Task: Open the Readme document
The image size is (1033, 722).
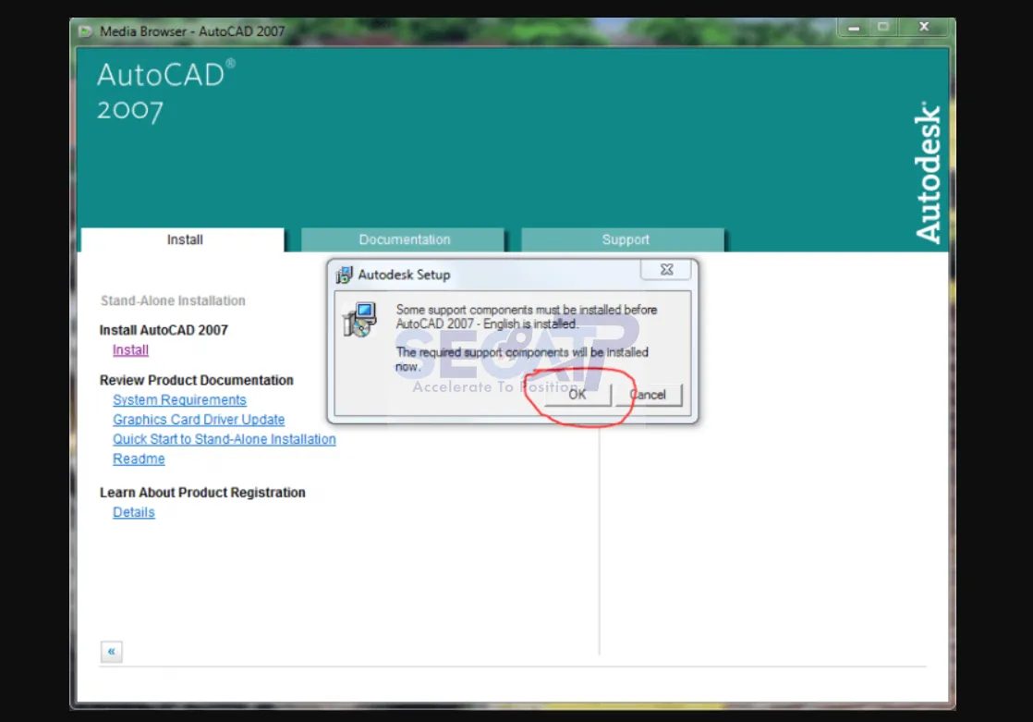Action: [139, 459]
